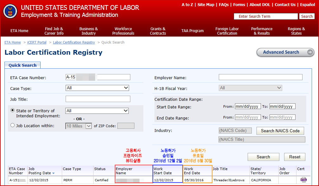
Task: Click the Job Title text field
Action: coord(98,99)
